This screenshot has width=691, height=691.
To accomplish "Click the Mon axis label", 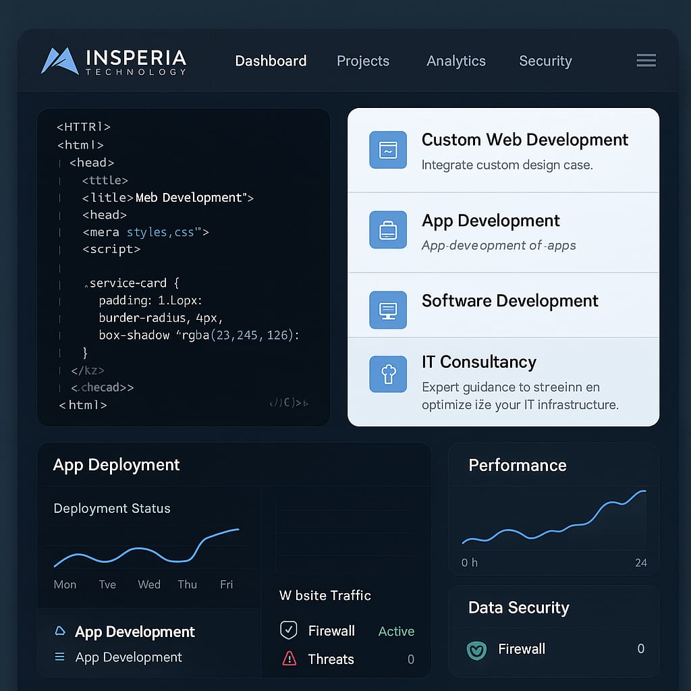I will (x=65, y=584).
